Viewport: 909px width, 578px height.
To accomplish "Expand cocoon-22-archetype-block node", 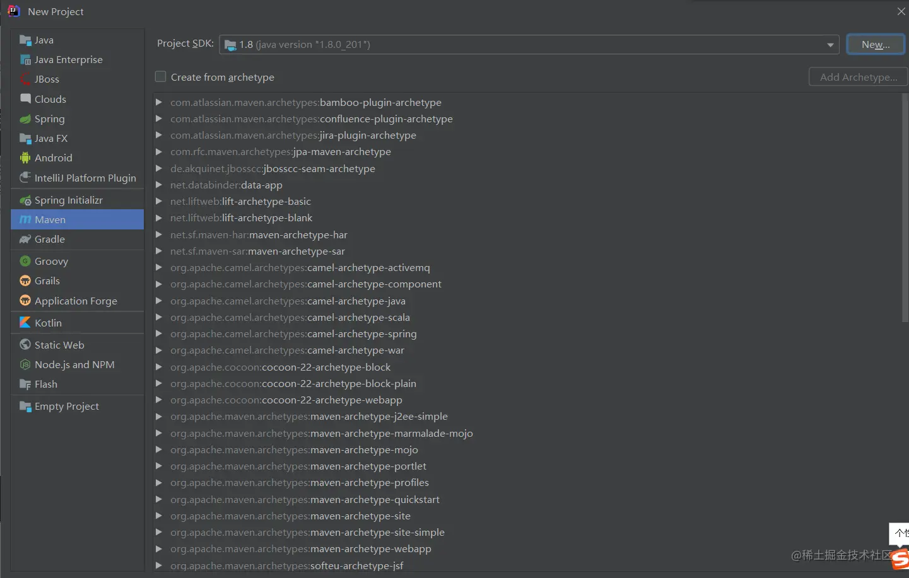I will pos(159,367).
